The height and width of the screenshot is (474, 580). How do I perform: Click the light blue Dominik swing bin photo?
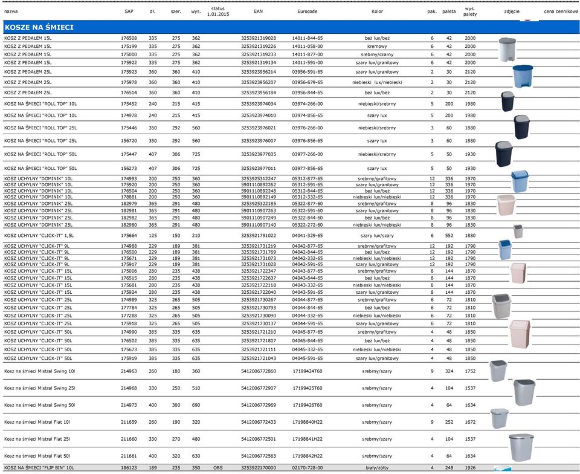click(x=520, y=181)
